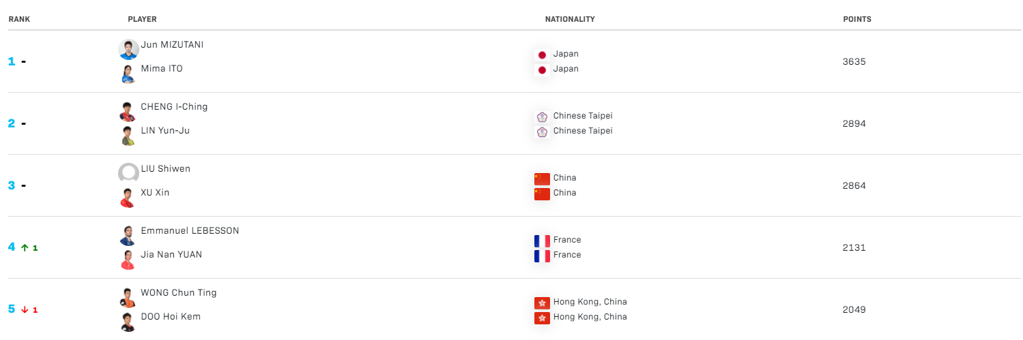Click Cheng I-Ching's avatar thumbnail

coord(128,111)
